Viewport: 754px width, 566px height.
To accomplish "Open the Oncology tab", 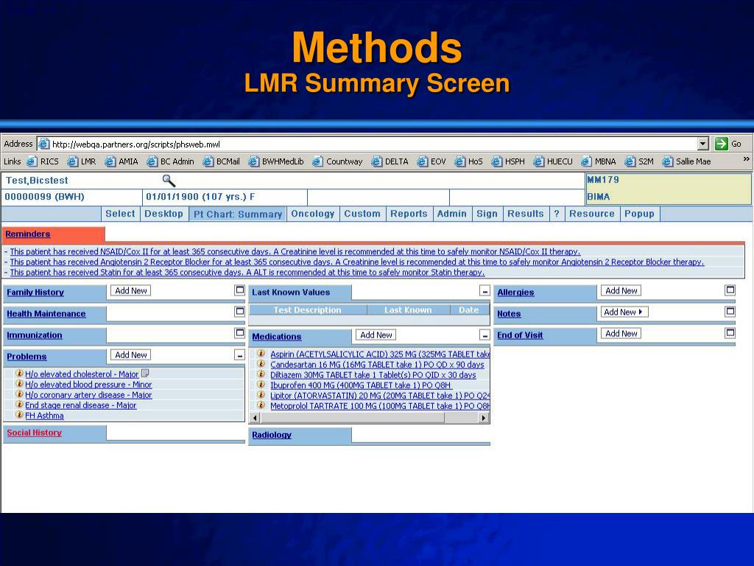I will (312, 214).
